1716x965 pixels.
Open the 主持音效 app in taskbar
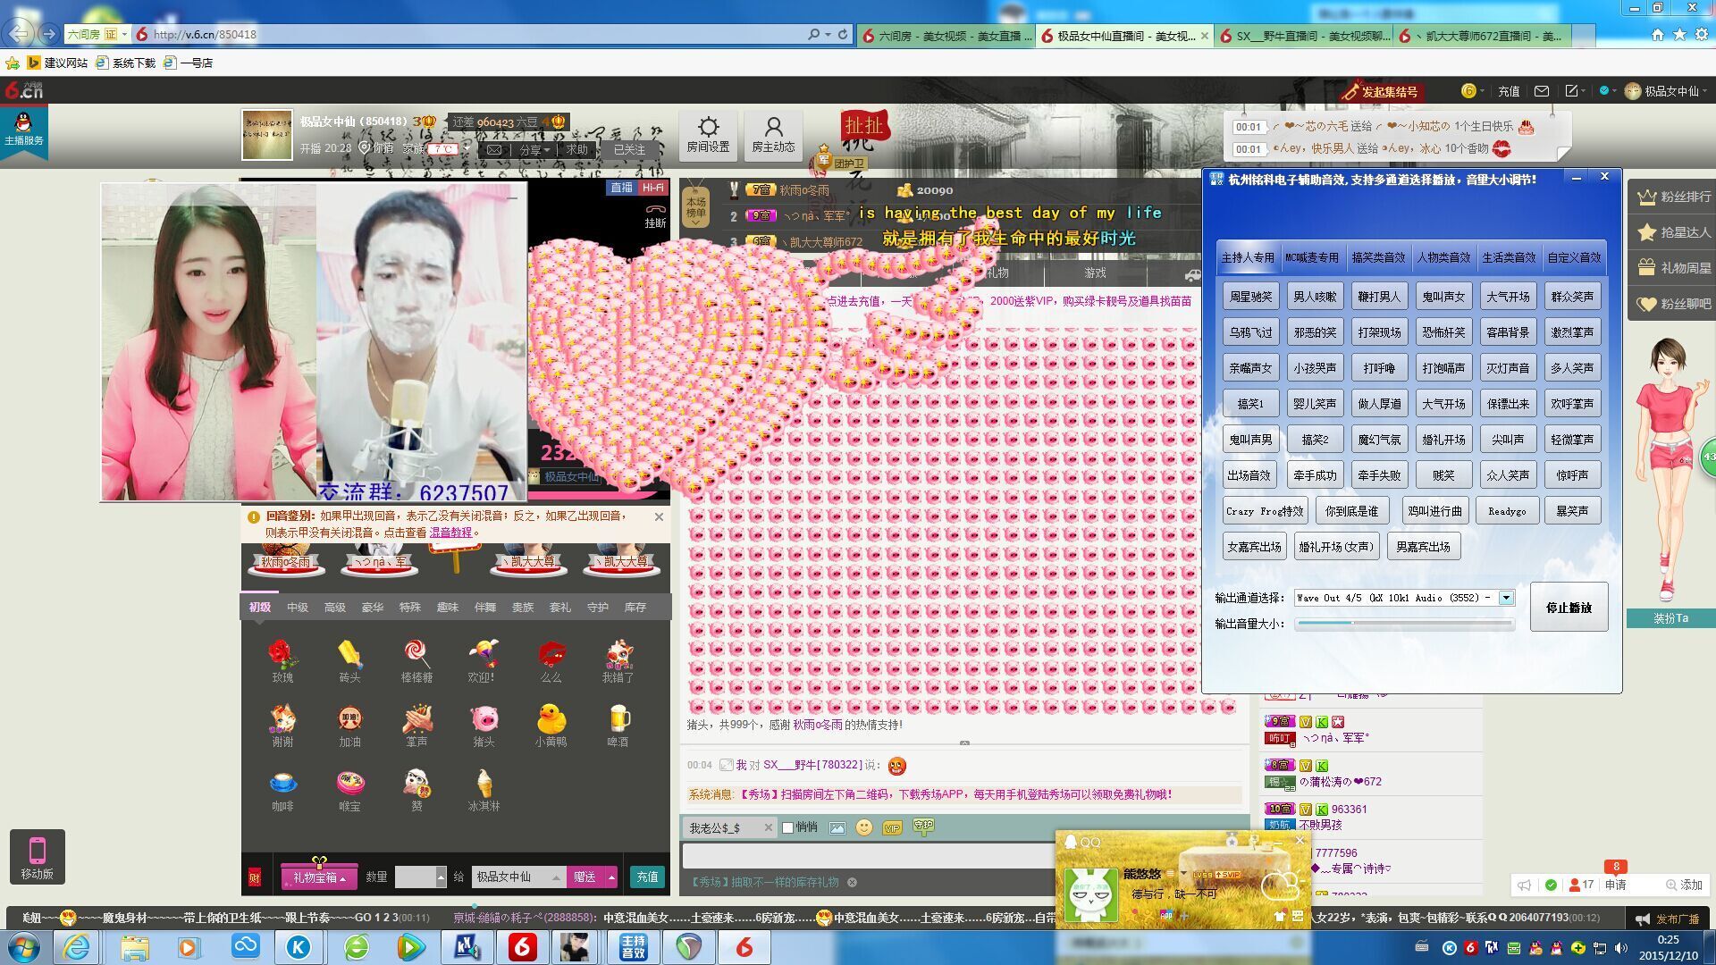coord(633,947)
